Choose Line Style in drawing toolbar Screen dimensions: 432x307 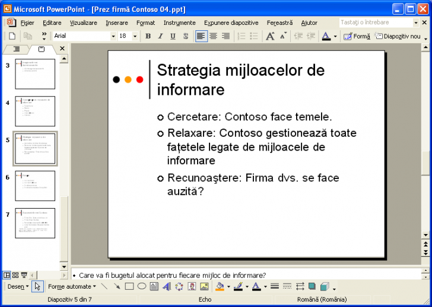(x=275, y=287)
